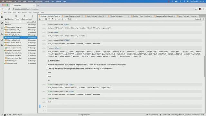Switch to the Basic Plotting in Python tab
Image resolution: width=206 pixels, height=116 pixels.
(95, 16)
